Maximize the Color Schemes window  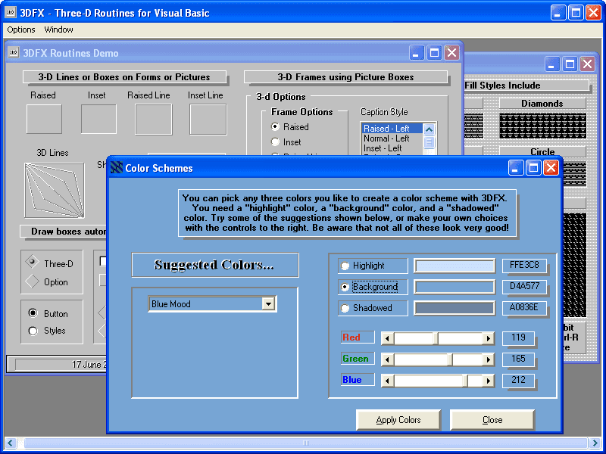coord(533,168)
